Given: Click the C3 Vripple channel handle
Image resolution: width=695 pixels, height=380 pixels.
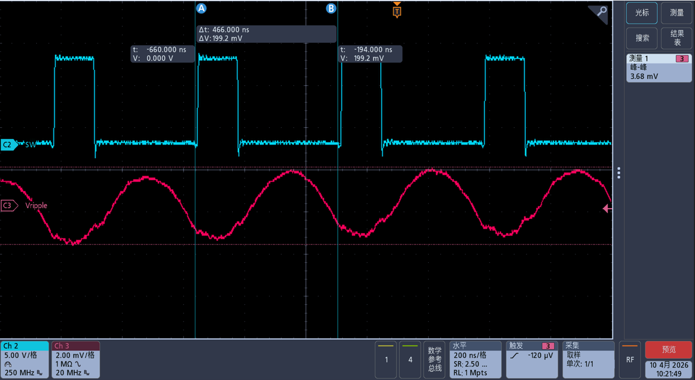Looking at the screenshot, I should pos(9,205).
